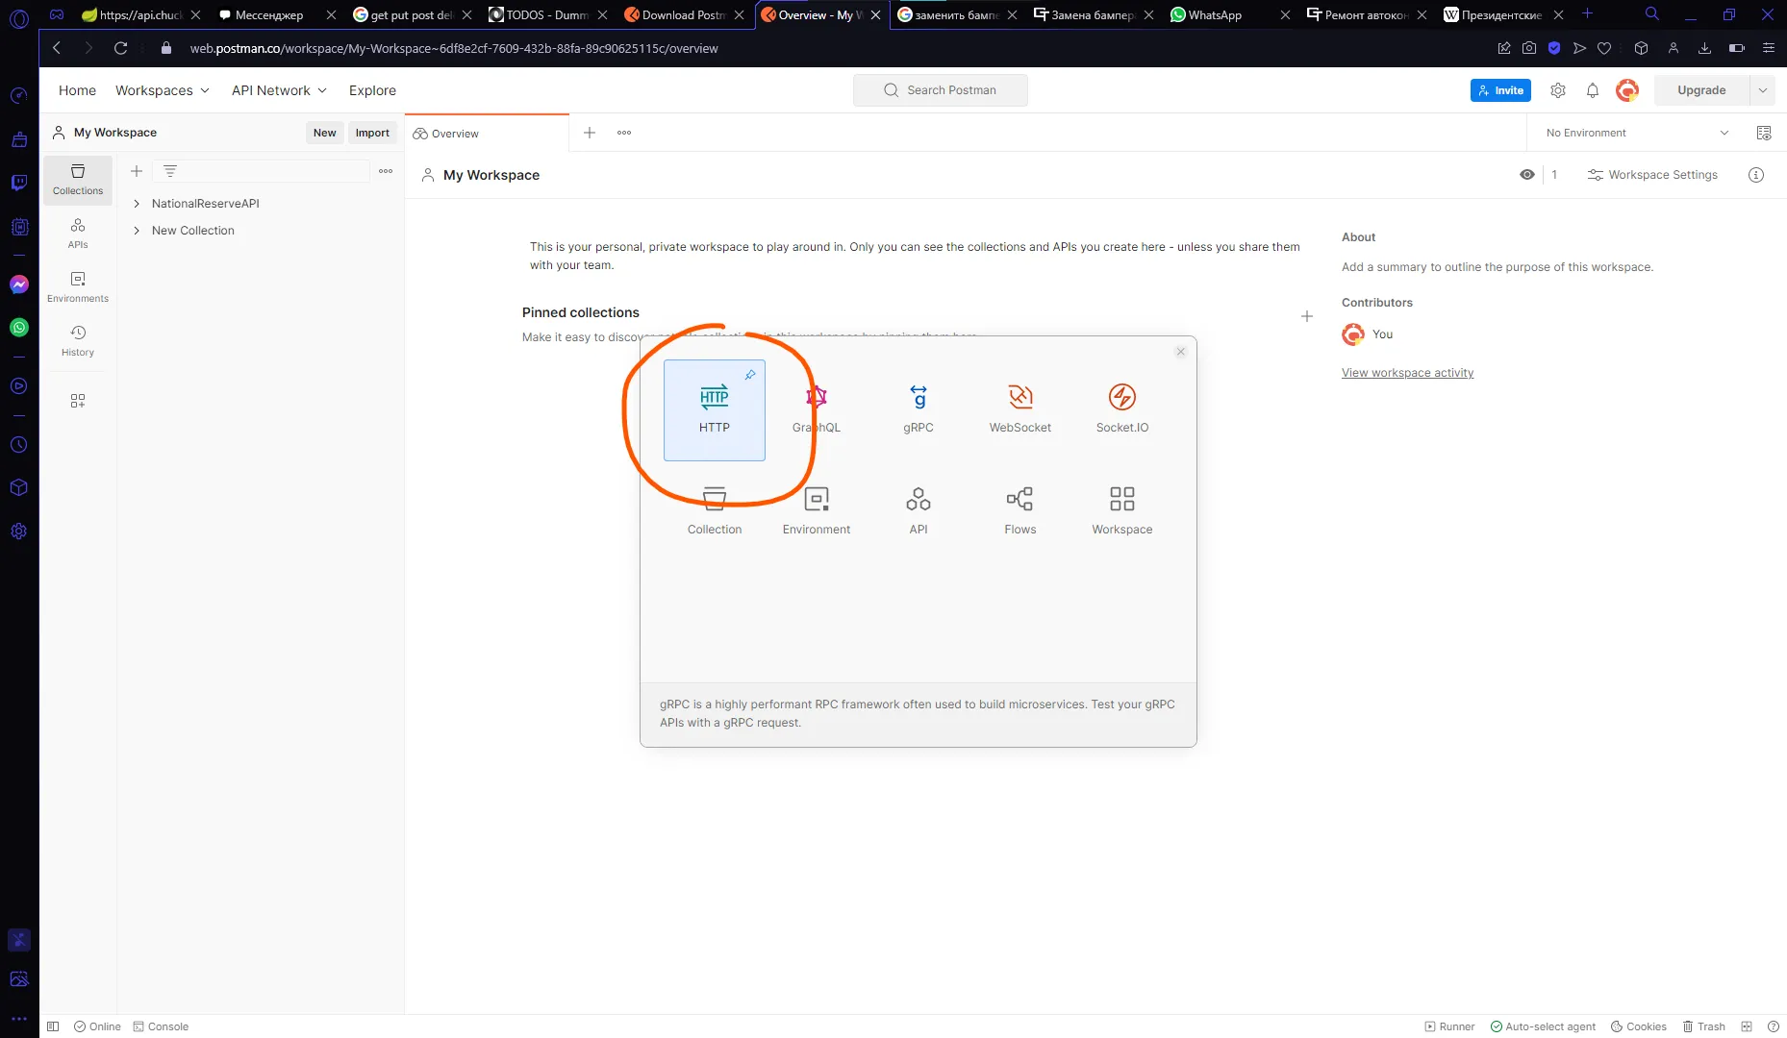Create a new Workspace from dialog
The height and width of the screenshot is (1038, 1787).
(1122, 512)
